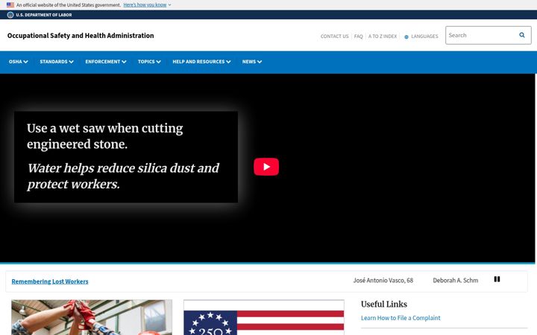Go to the FAQ page

pos(358,36)
